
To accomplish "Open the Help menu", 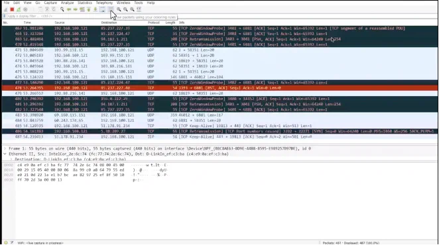I will click(151, 3).
